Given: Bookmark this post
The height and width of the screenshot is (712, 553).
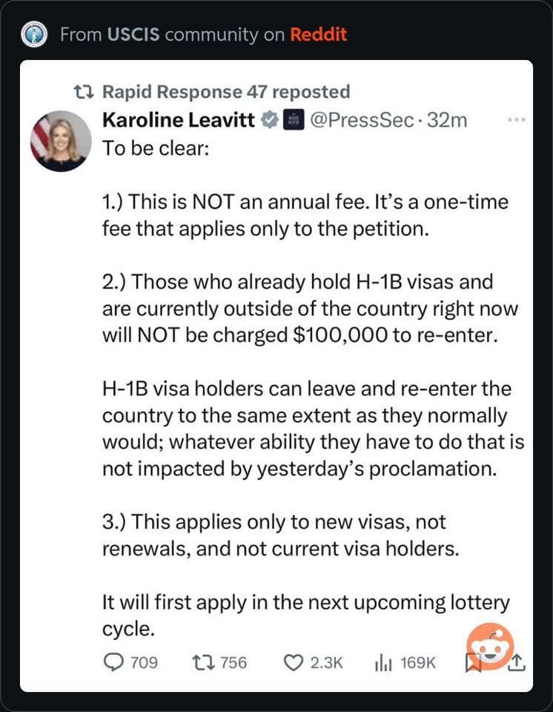Looking at the screenshot, I should tap(473, 662).
